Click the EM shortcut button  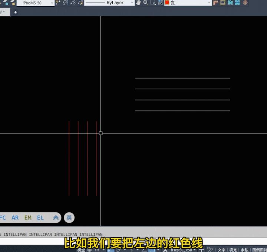(x=28, y=218)
